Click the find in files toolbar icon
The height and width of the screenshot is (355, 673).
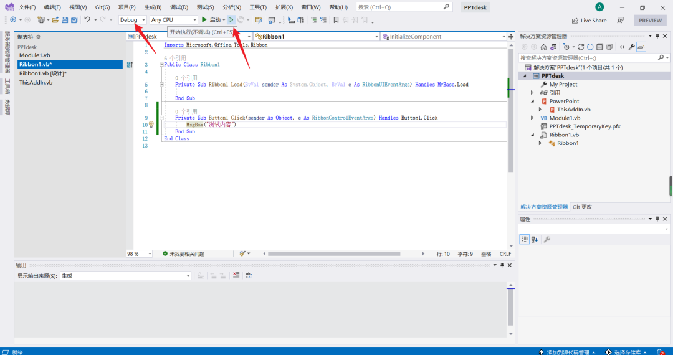pos(259,20)
